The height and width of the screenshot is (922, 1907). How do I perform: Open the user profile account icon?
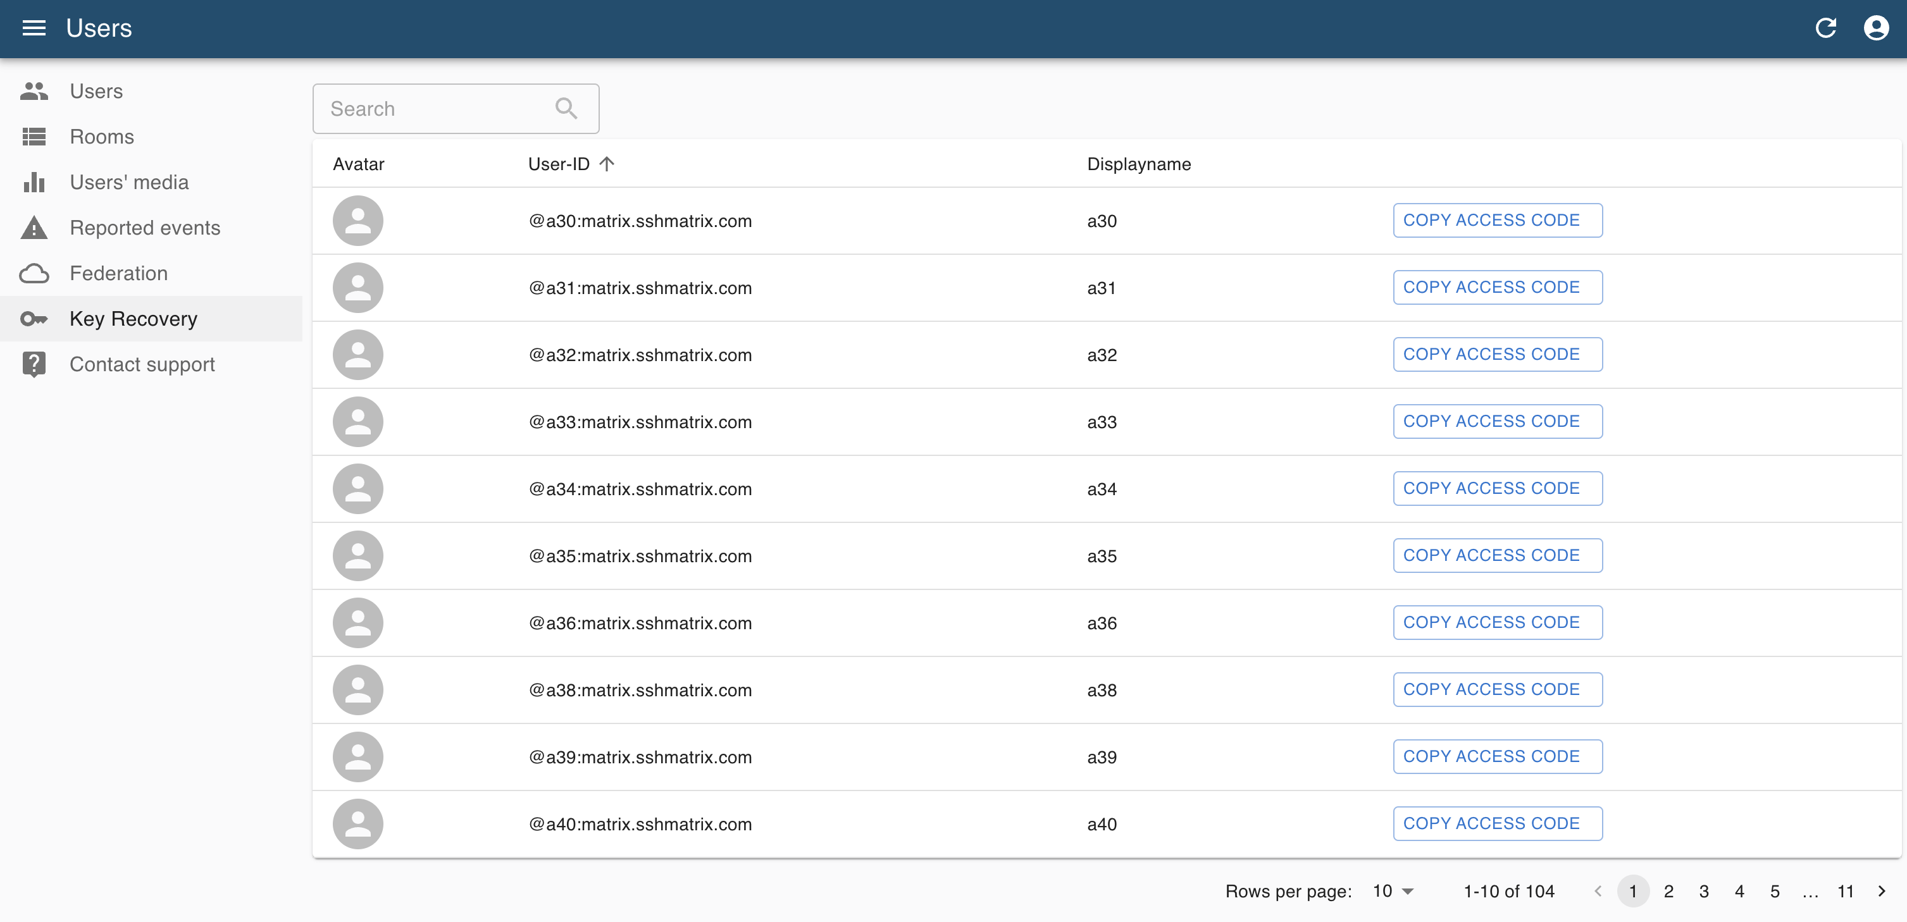(x=1876, y=28)
